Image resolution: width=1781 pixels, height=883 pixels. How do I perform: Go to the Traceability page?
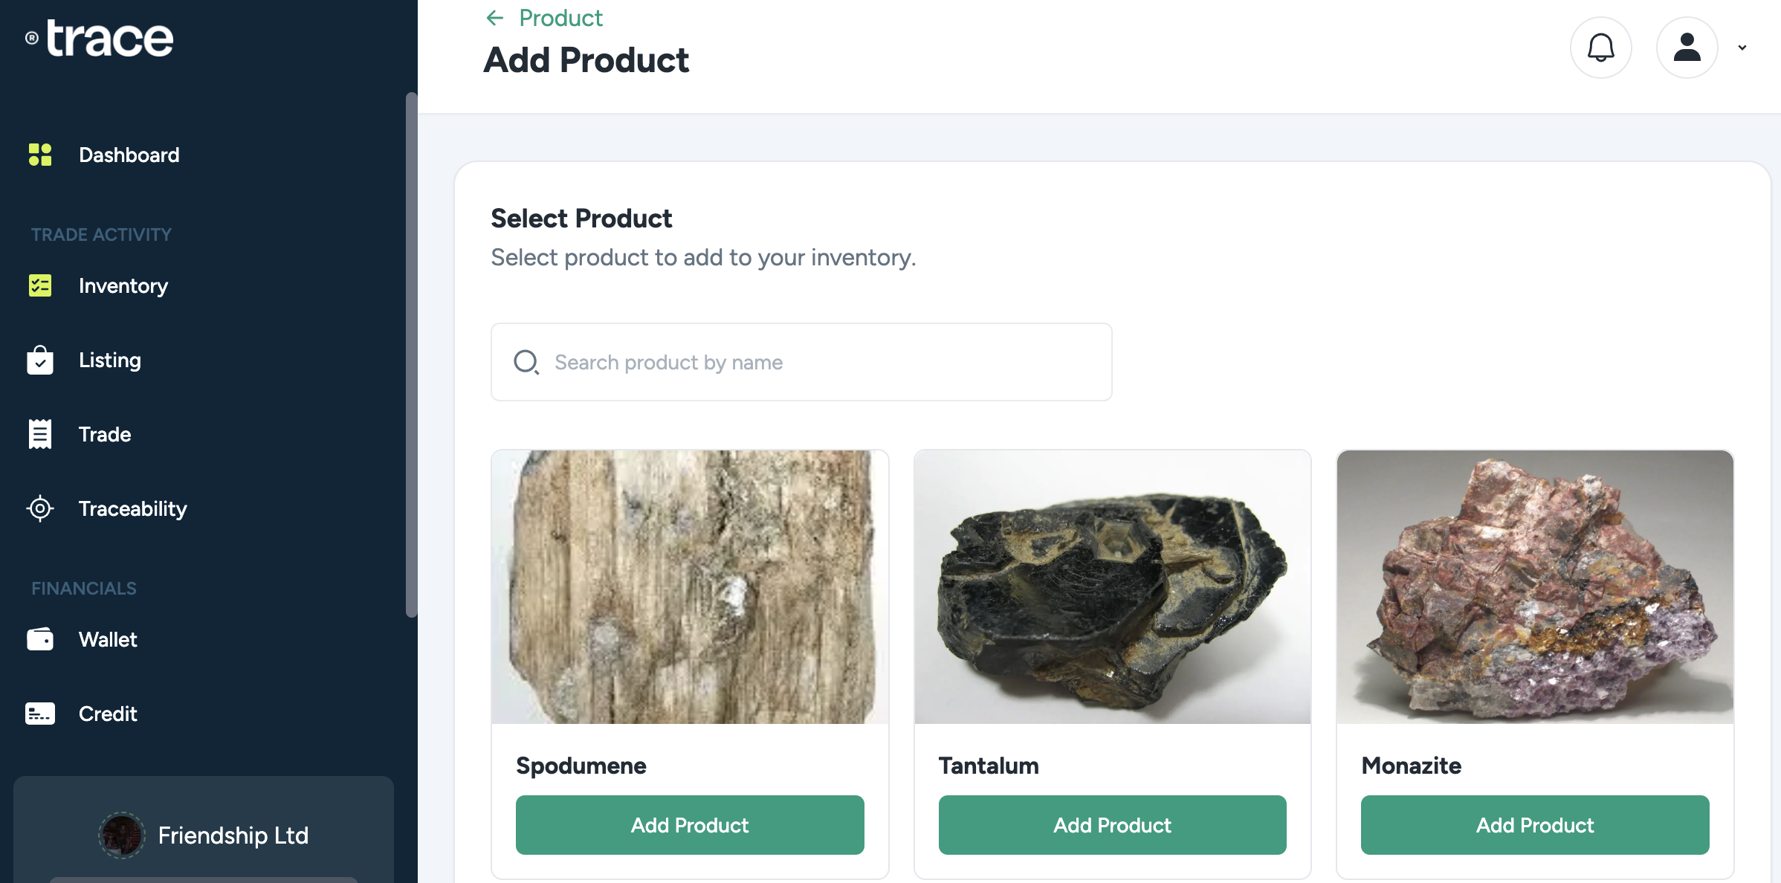coord(133,508)
